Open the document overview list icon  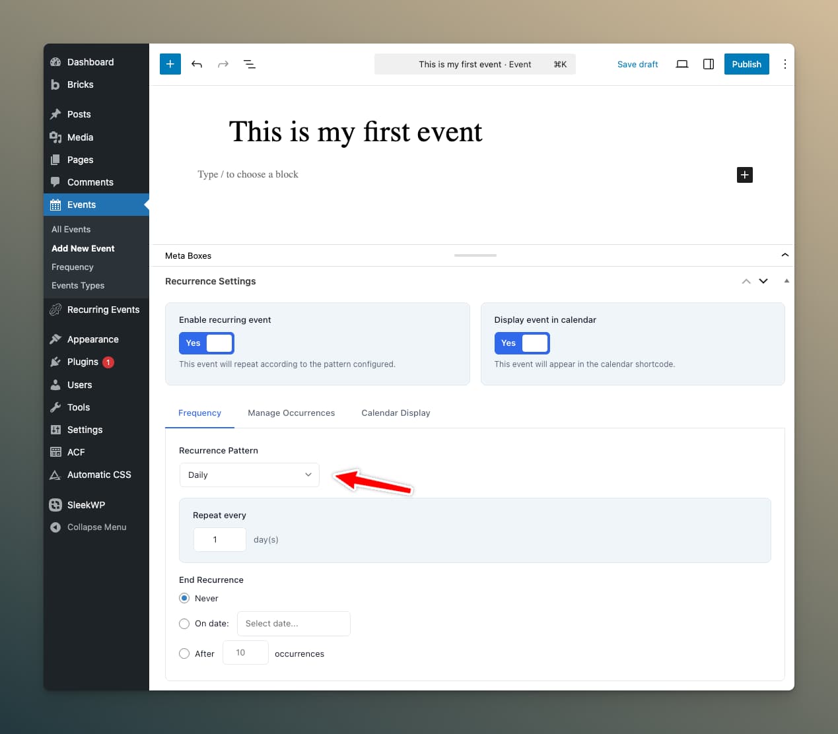pyautogui.click(x=250, y=64)
